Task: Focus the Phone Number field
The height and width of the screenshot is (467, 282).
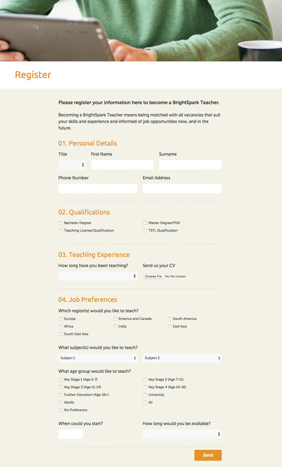Action: click(98, 189)
